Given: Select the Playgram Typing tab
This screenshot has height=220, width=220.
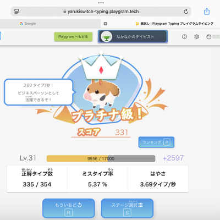Looking at the screenshot, I should click(161, 24).
